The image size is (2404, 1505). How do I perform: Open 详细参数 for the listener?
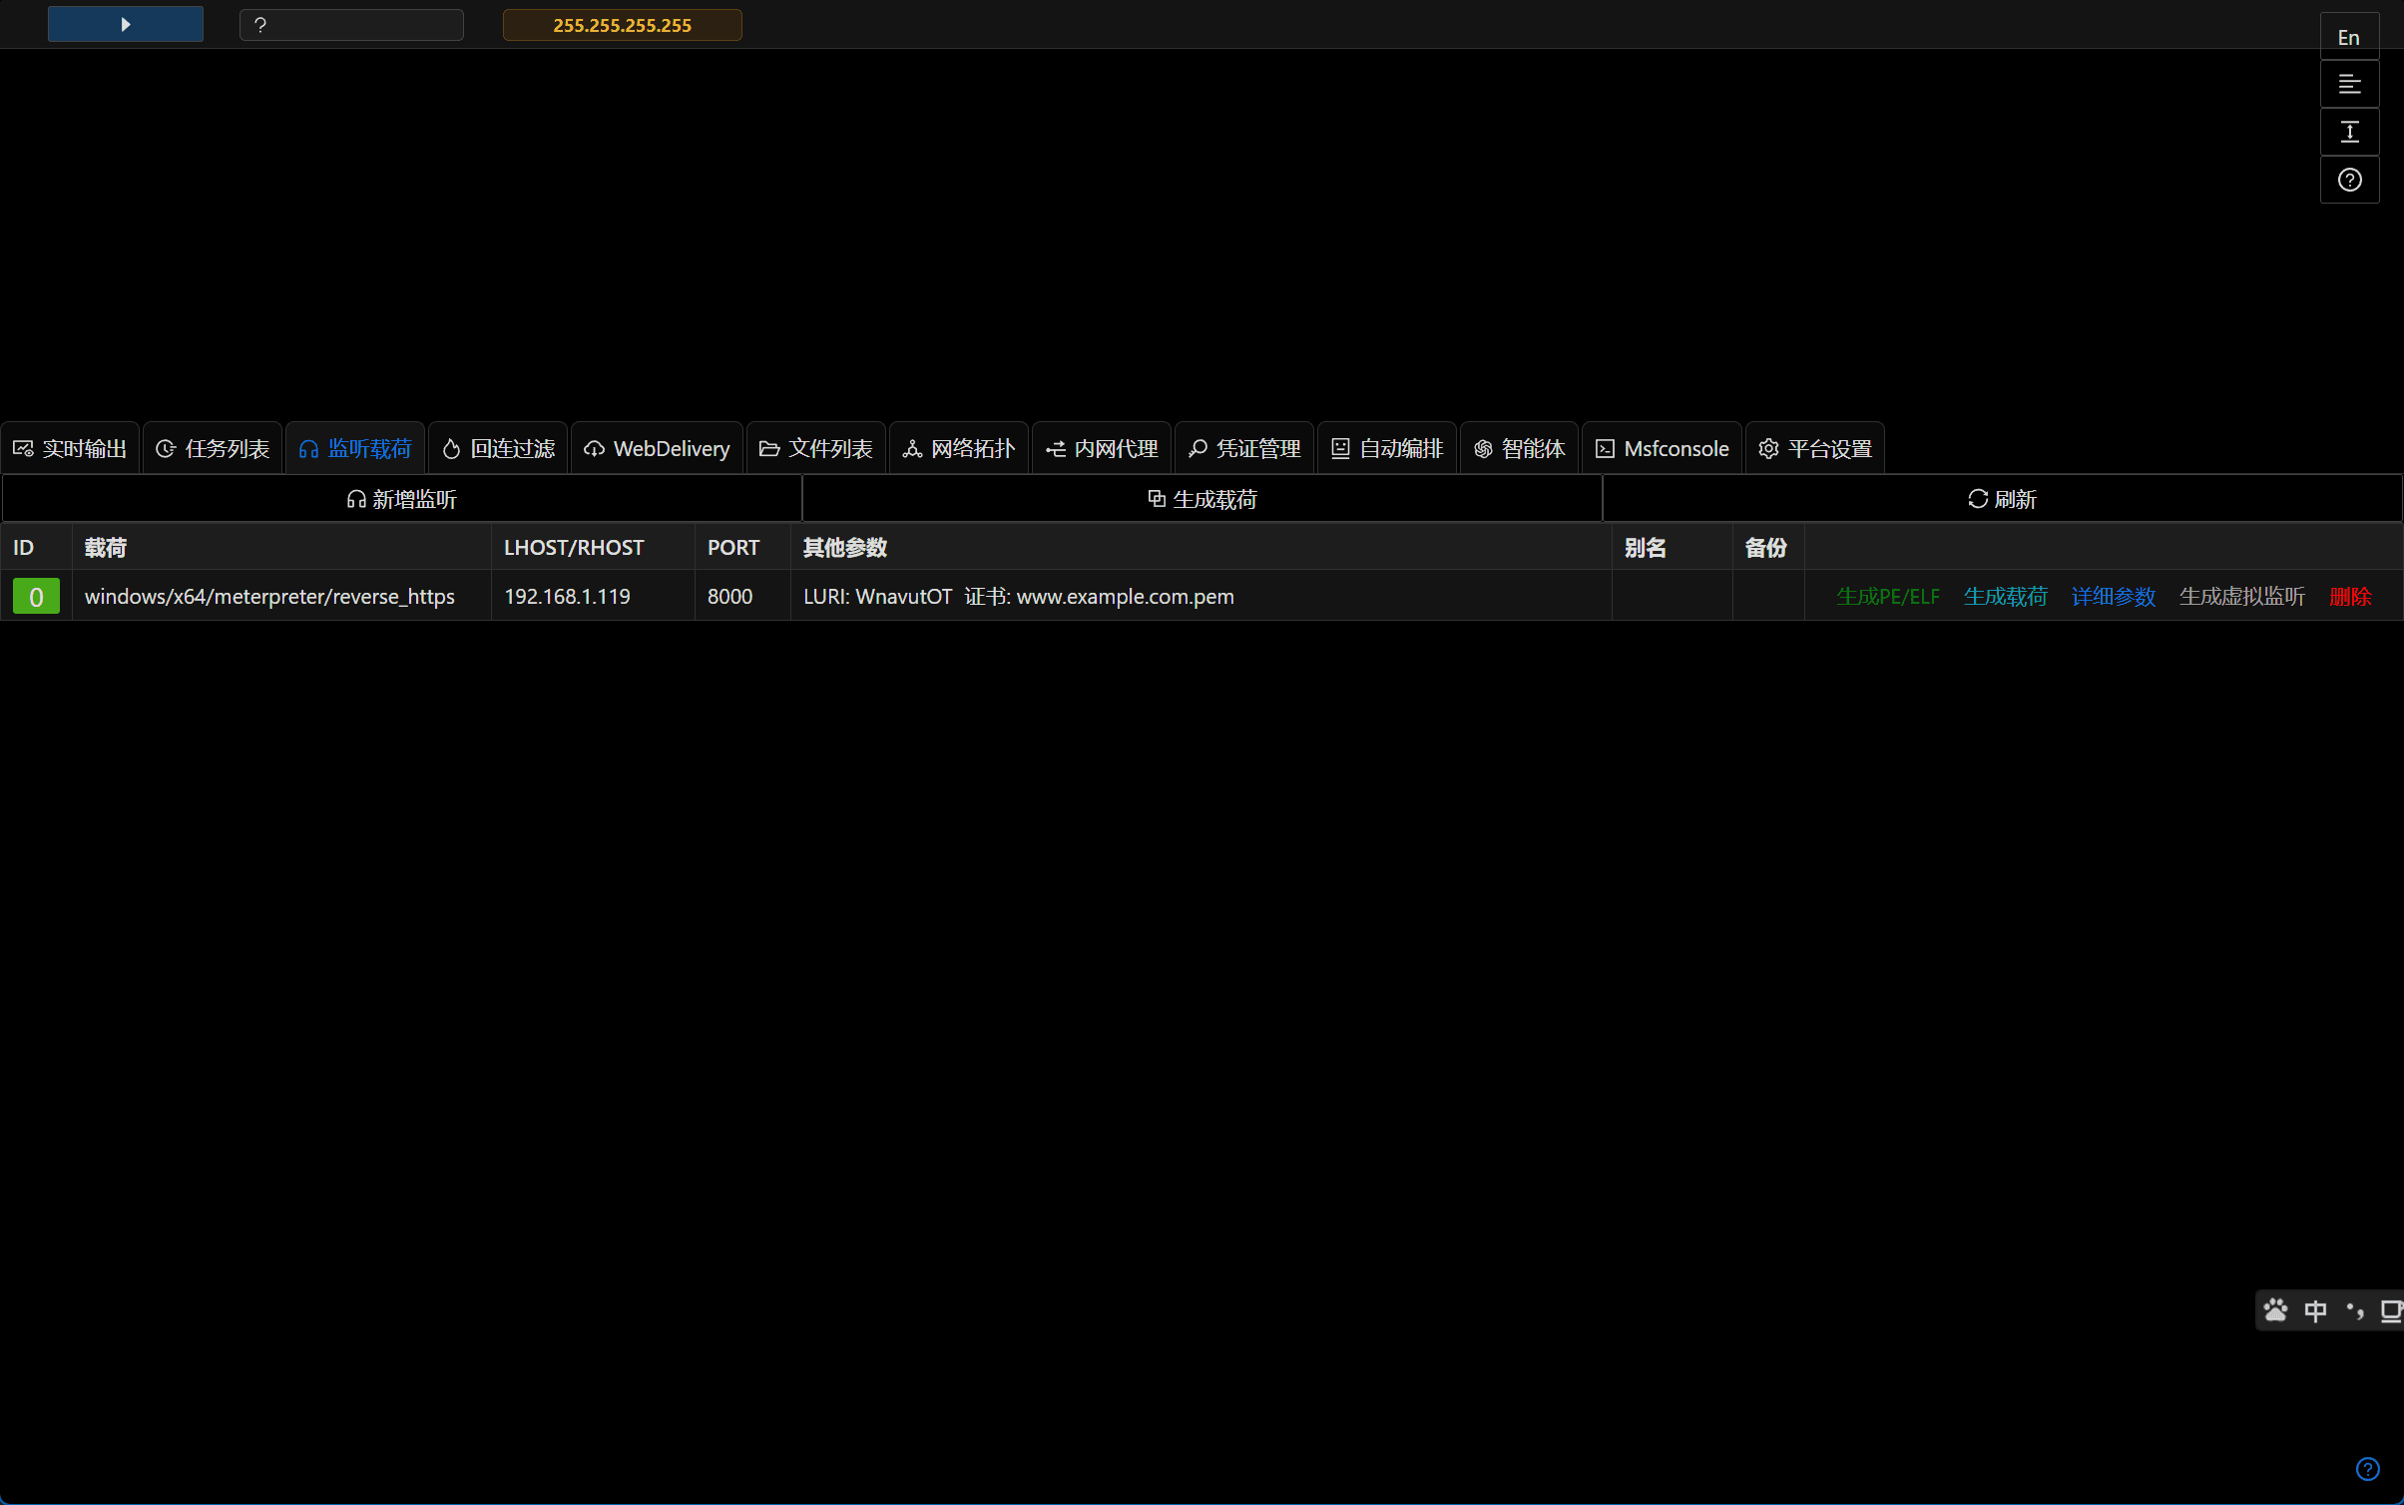pyautogui.click(x=2113, y=597)
